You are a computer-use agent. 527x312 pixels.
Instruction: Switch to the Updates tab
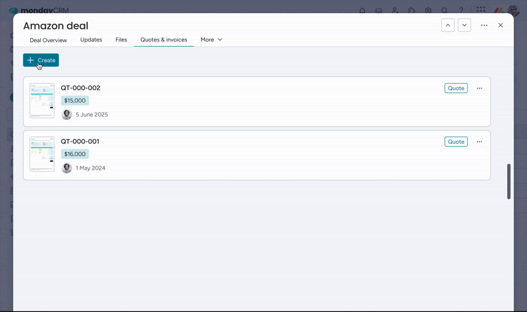tap(91, 39)
